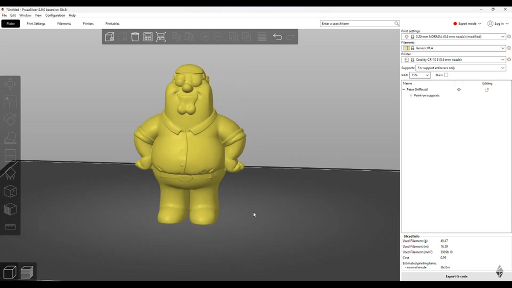Image resolution: width=512 pixels, height=288 pixels.
Task: Open print settings gear icon
Action: tap(508, 37)
